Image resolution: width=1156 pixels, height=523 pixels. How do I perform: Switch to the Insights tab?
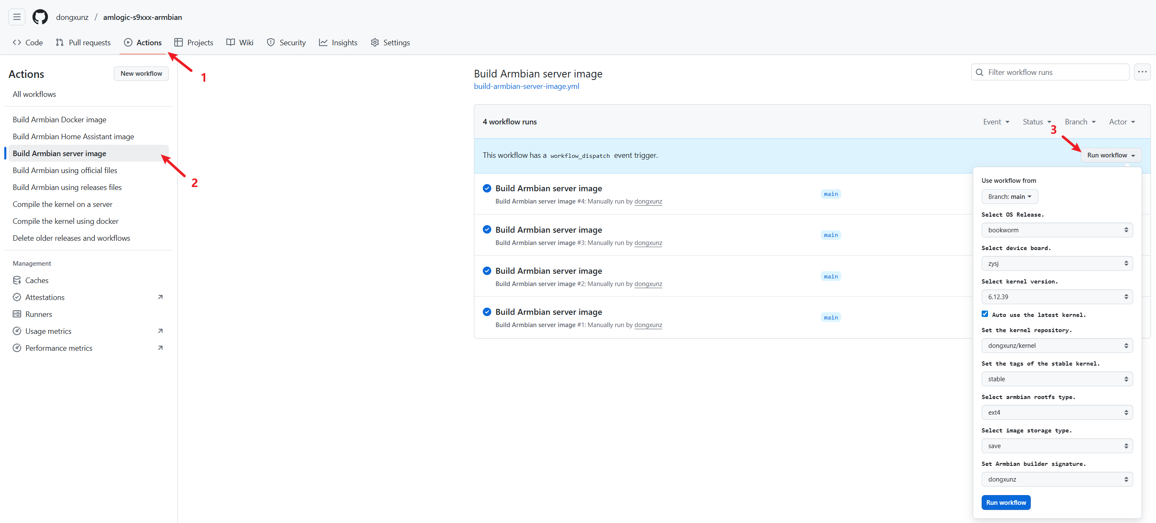point(339,43)
